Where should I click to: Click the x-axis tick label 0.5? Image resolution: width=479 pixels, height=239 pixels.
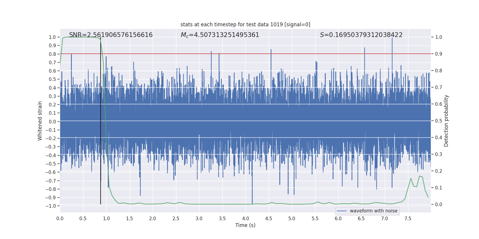[x=83, y=218]
